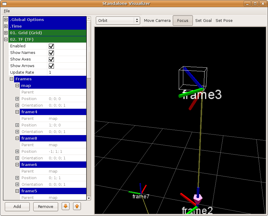Toggle the Show Arrows checkbox

click(x=51, y=66)
